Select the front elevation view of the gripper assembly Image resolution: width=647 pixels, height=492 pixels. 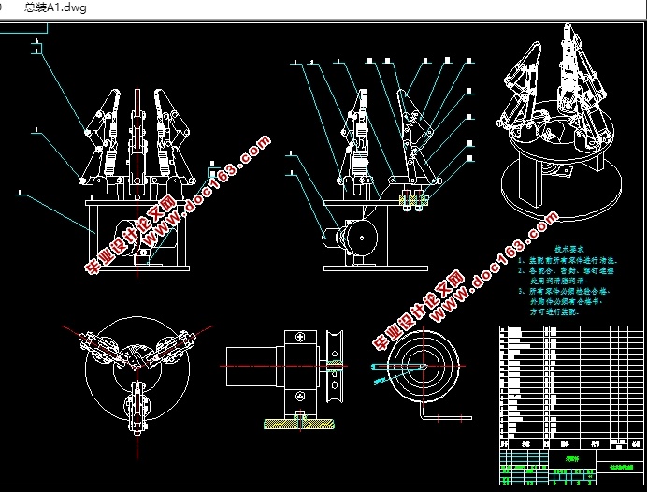tap(137, 181)
